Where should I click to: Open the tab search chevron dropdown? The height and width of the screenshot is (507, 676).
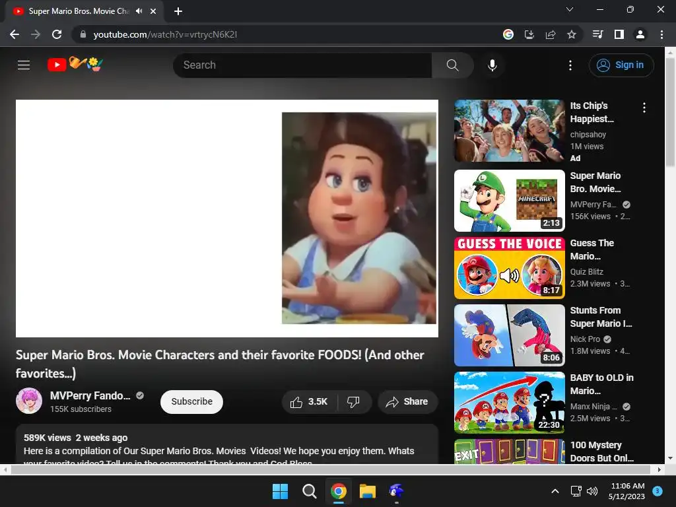(570, 9)
